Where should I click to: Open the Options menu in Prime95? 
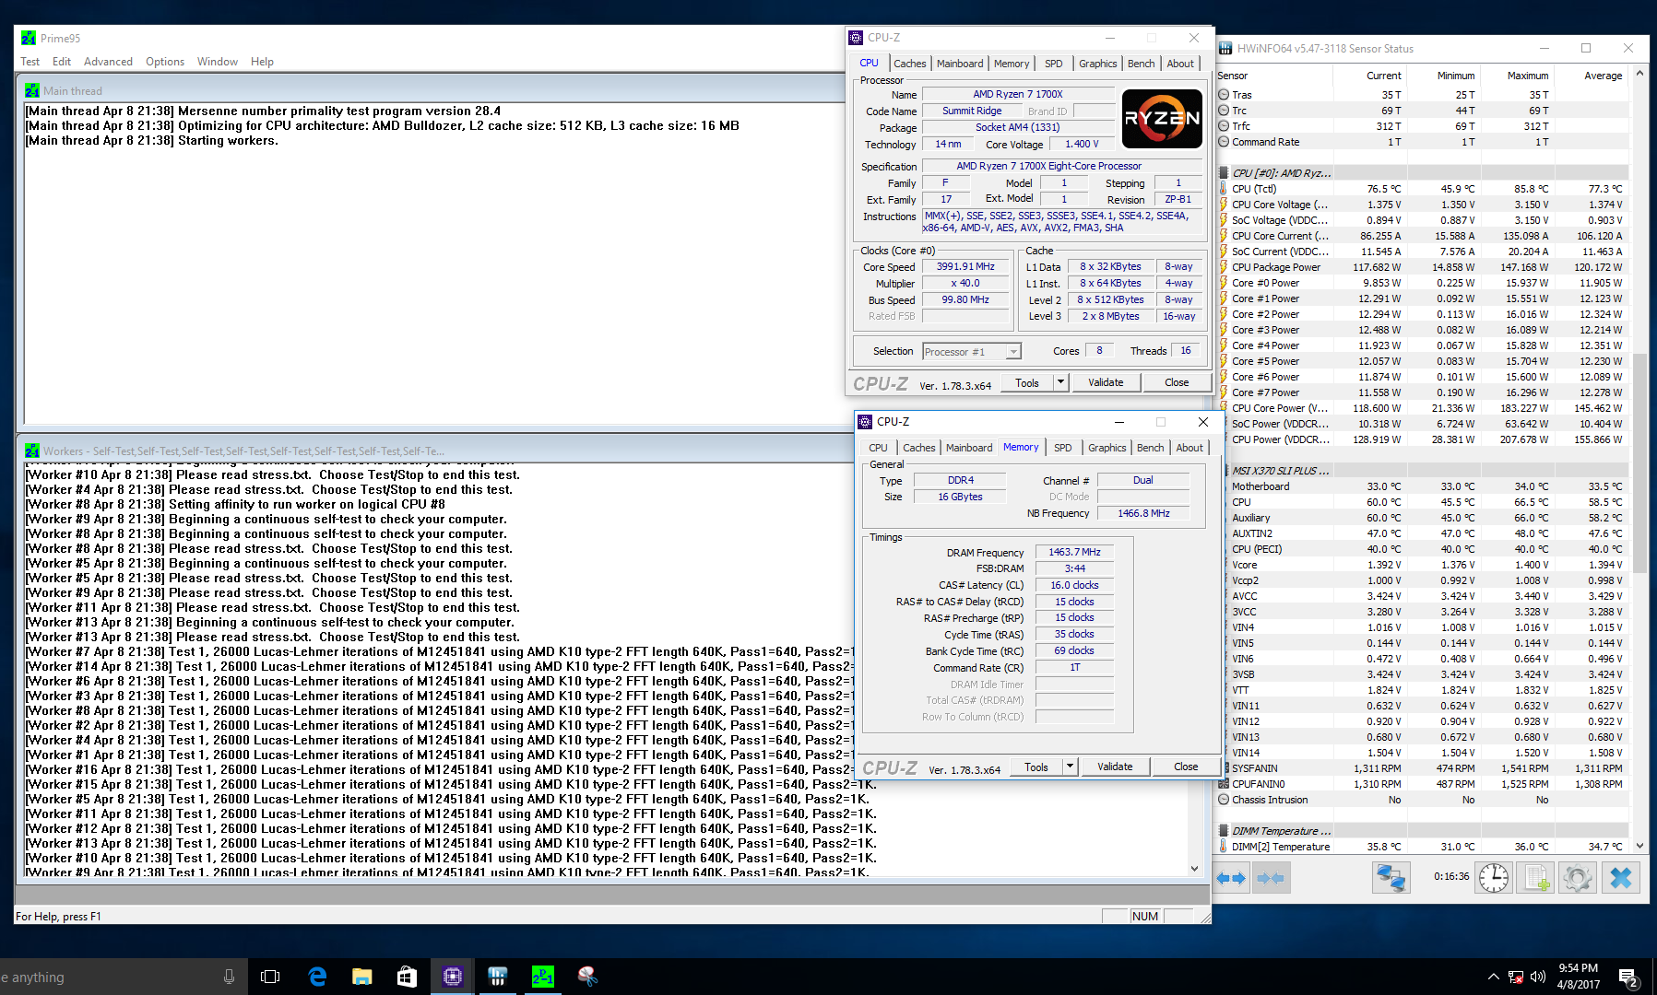(x=165, y=62)
